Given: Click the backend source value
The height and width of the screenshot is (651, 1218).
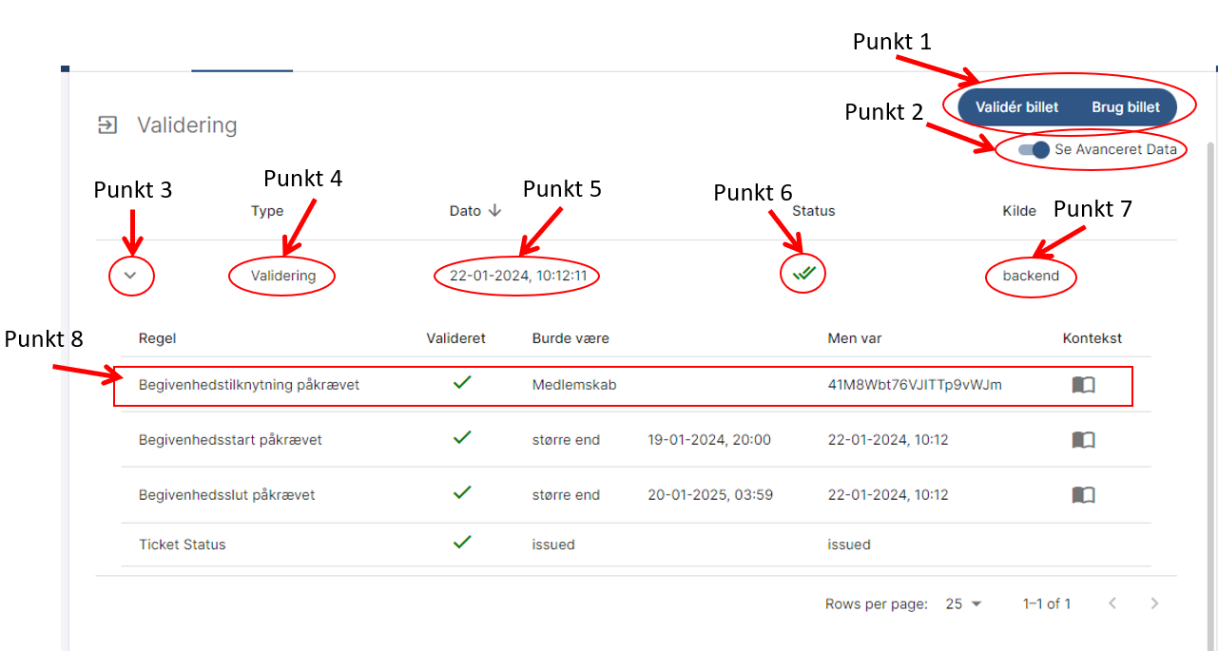Looking at the screenshot, I should click(1031, 277).
